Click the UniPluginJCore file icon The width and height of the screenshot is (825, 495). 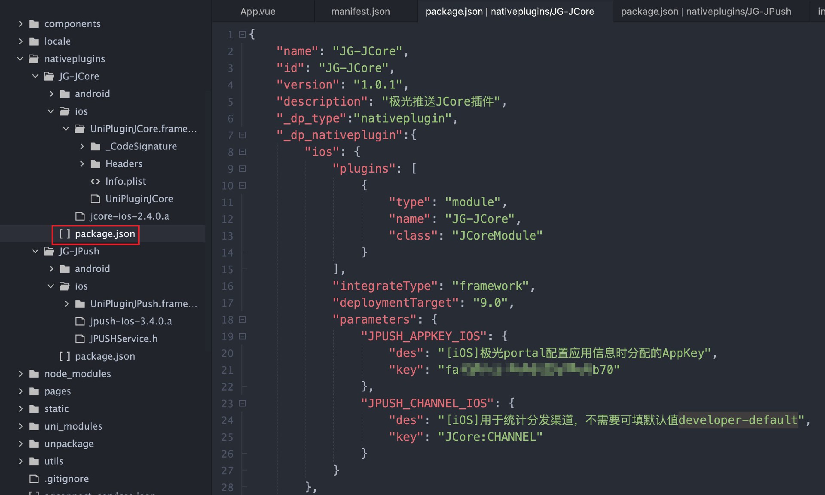coord(95,199)
